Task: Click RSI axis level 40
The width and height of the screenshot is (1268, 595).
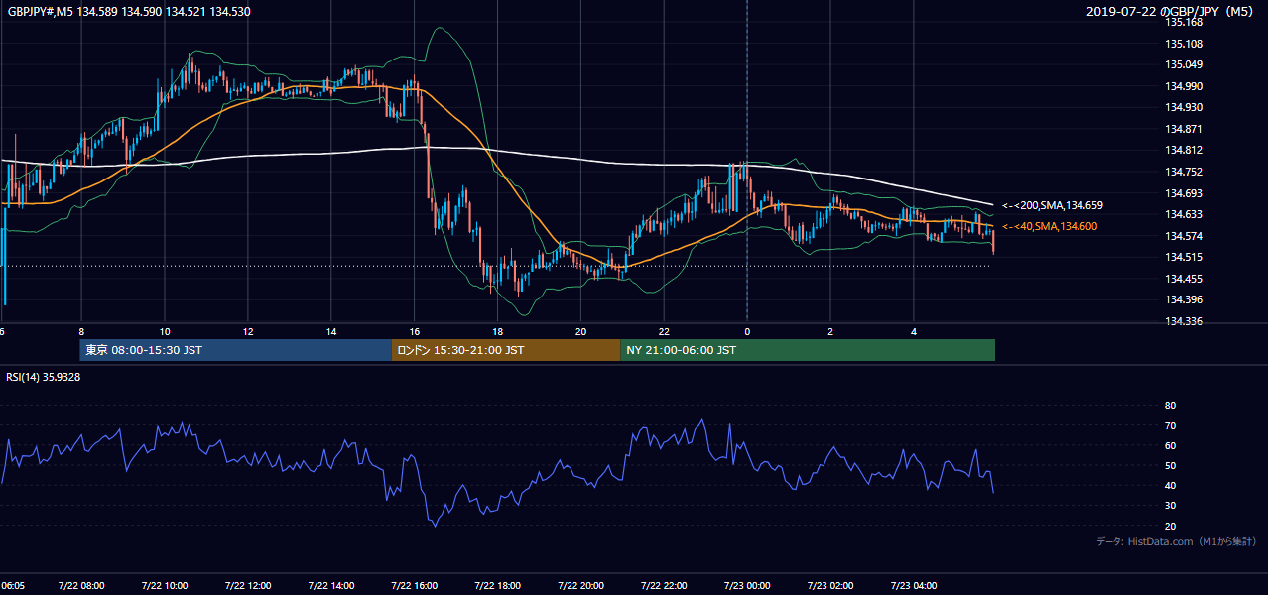Action: [1170, 485]
